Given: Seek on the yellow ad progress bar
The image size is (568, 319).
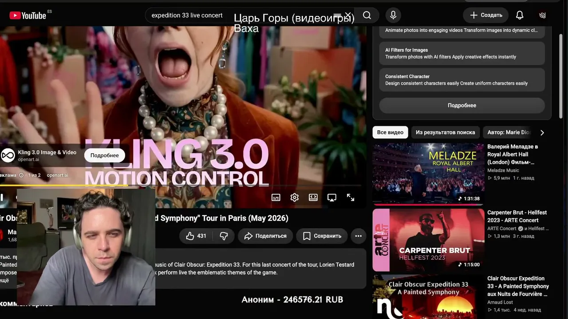Looking at the screenshot, I should pyautogui.click(x=180, y=185).
